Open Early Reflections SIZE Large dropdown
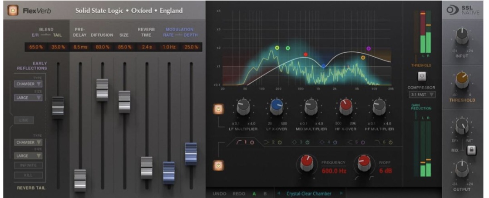The image size is (489, 198). (x=28, y=98)
